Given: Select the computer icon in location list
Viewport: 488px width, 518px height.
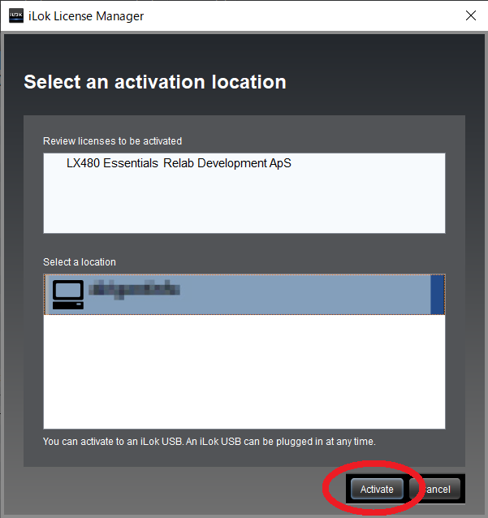Looking at the screenshot, I should (67, 294).
